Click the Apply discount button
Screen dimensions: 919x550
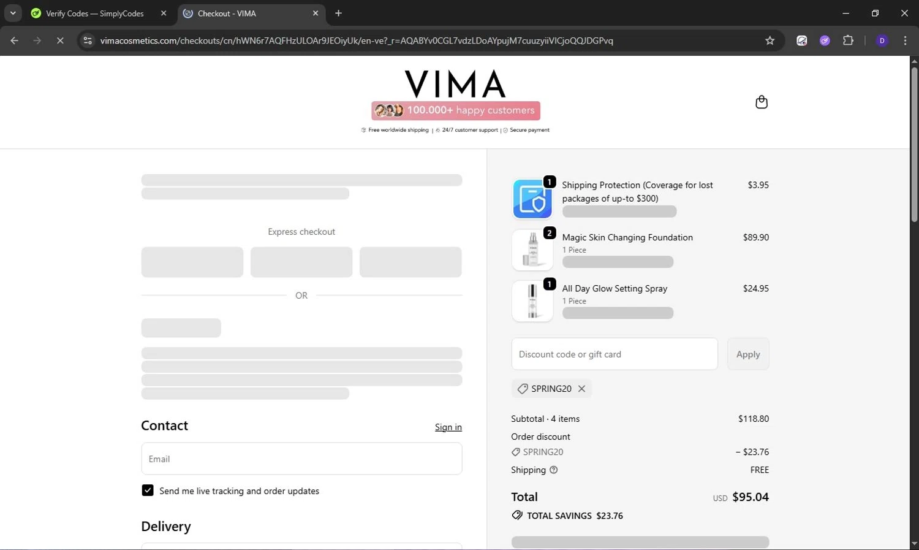pos(748,354)
